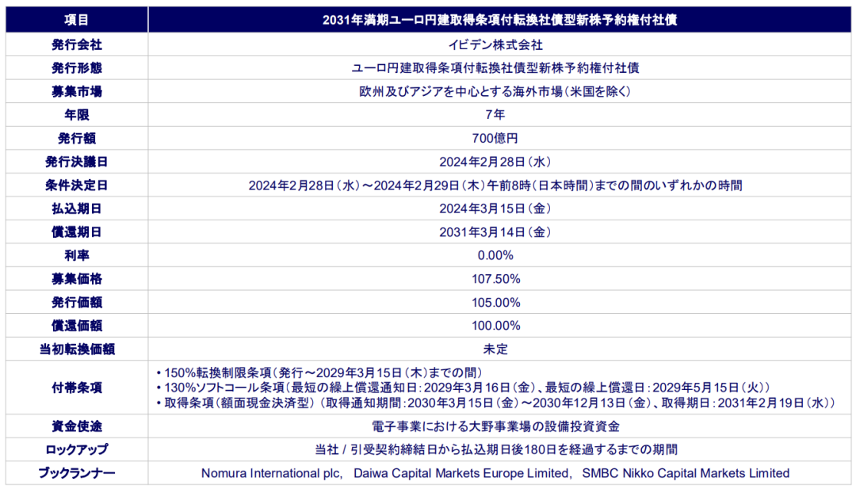The height and width of the screenshot is (489, 856).
Task: Select the '発行額' row label
Action: [x=76, y=139]
